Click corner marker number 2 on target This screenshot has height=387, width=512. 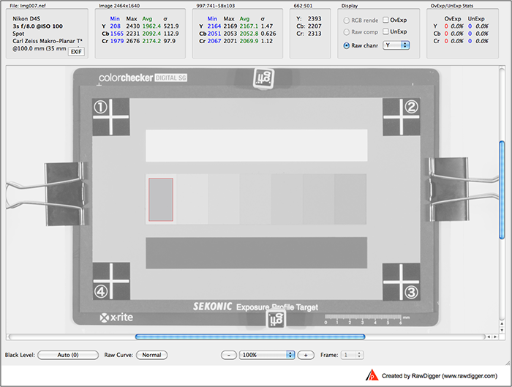411,107
